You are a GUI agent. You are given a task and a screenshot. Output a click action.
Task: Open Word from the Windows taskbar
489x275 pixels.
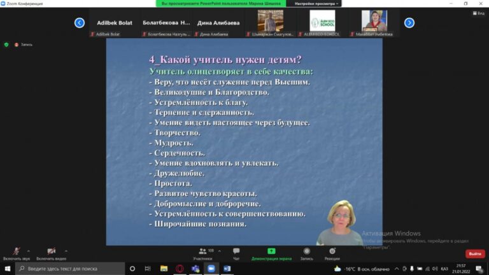(x=226, y=269)
